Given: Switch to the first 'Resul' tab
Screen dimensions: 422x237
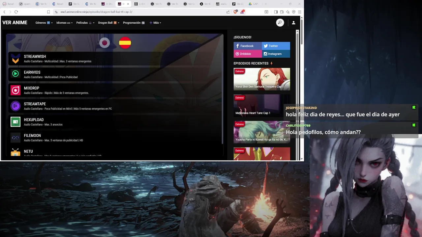Looking at the screenshot, I should pos(8,4).
